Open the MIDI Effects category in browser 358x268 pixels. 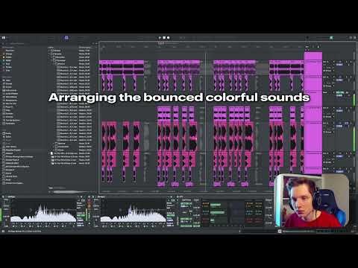tap(10, 97)
